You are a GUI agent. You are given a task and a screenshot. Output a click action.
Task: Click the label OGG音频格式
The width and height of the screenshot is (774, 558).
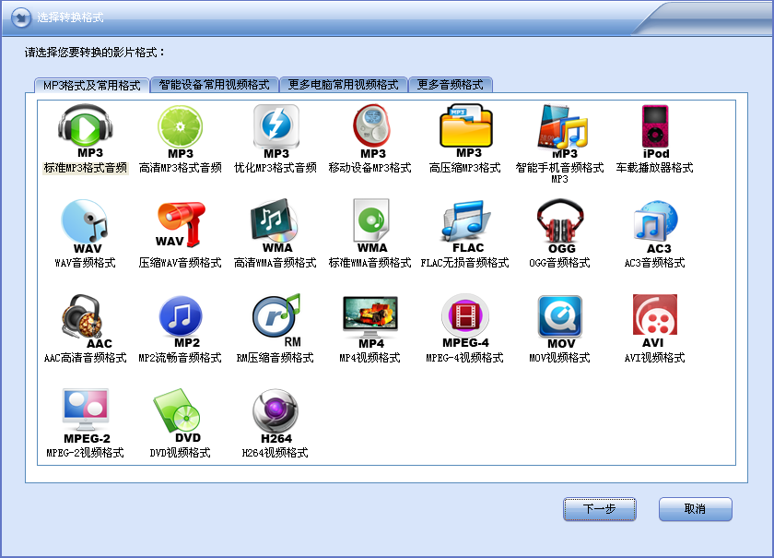coord(559,263)
